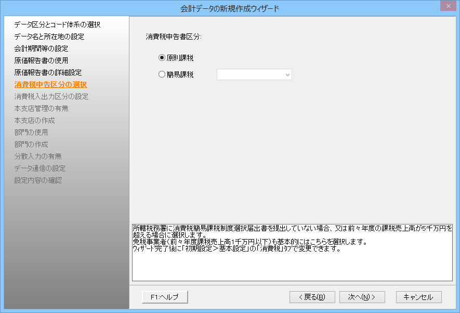Click the F1:ヘルプ button

(164, 297)
